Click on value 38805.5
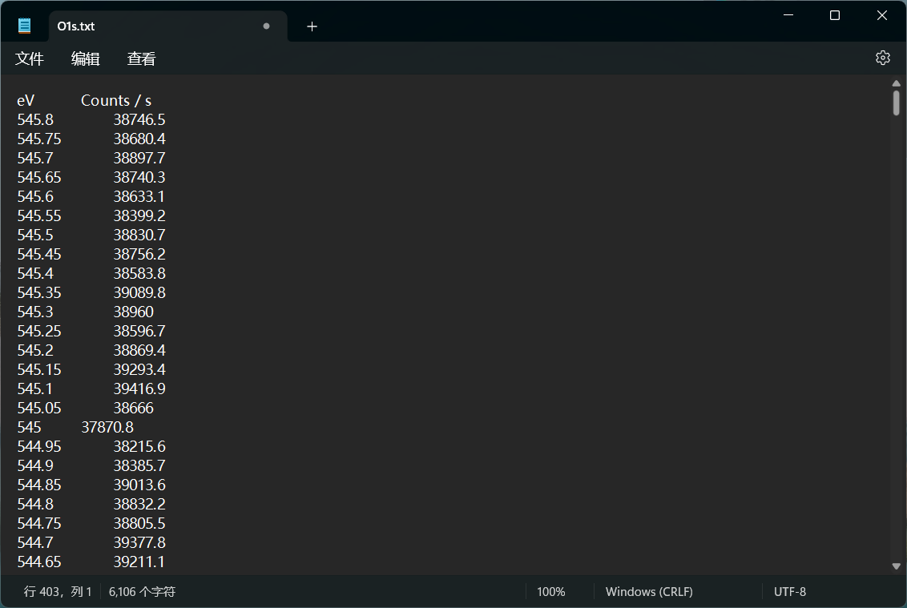The width and height of the screenshot is (907, 608). click(x=139, y=523)
